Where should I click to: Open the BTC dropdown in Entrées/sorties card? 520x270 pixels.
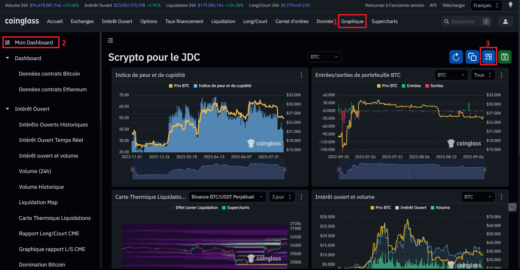[x=451, y=75]
